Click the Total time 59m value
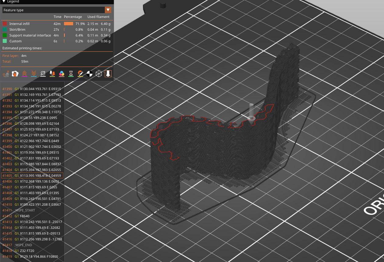 pos(25,61)
